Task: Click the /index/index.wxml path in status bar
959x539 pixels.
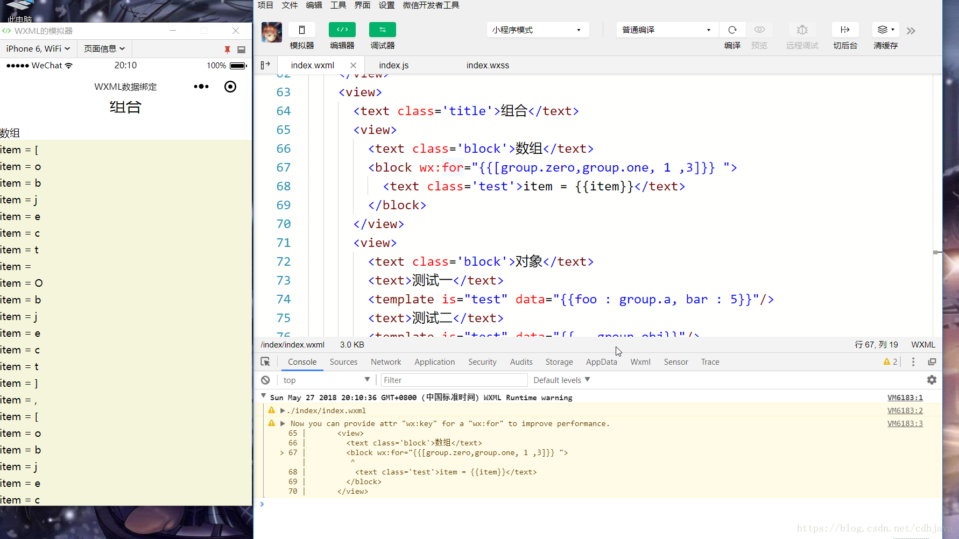Action: 293,345
